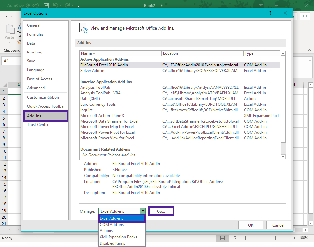Open the Manage dropdown arrow
The height and width of the screenshot is (247, 314).
(x=142, y=211)
